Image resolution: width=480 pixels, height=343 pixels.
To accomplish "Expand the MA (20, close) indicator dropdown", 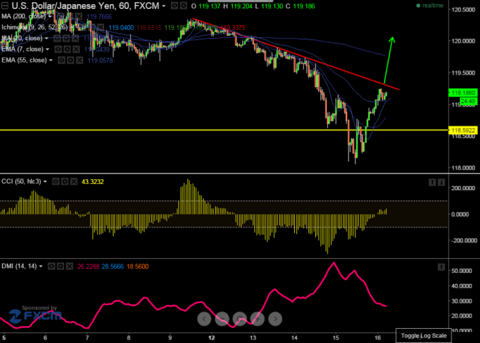I will tap(46, 38).
